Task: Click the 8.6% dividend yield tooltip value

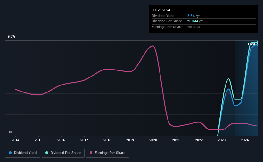Action: pyautogui.click(x=191, y=16)
